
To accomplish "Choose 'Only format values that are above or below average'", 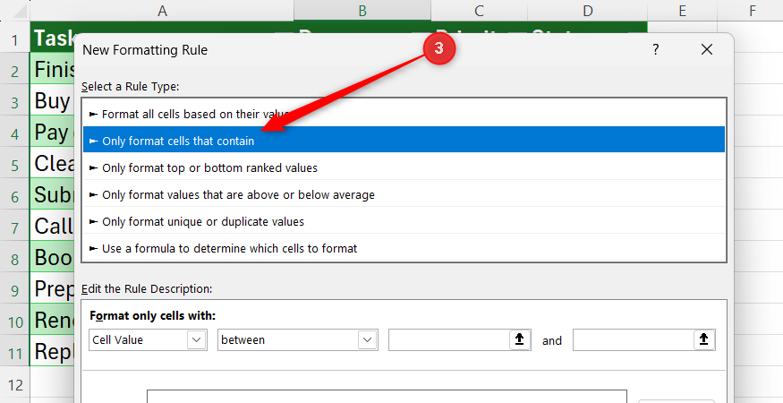I will click(404, 194).
